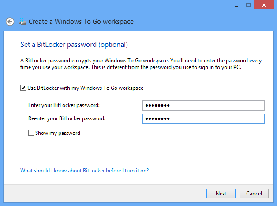Viewport: 277px width, 206px height.
Task: Focus the Enter your BitLocker password field
Action: point(203,106)
